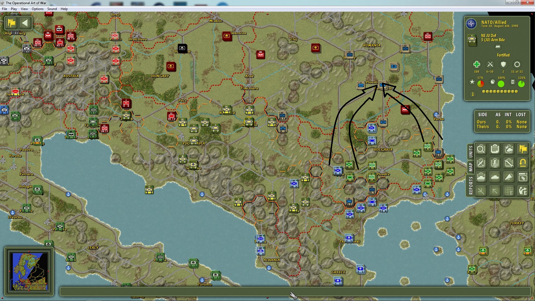The width and height of the screenshot is (535, 301).
Task: Open the View menu
Action: pos(24,9)
